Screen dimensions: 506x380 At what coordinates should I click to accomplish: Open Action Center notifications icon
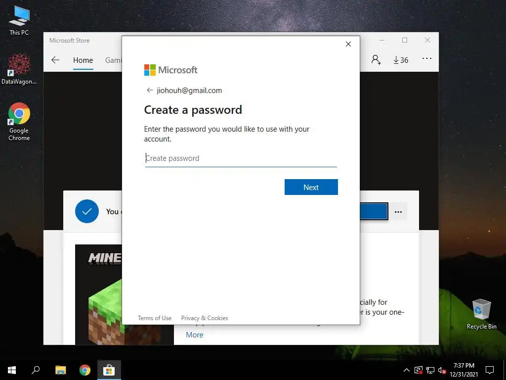point(490,370)
